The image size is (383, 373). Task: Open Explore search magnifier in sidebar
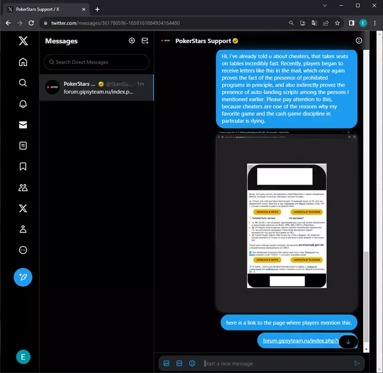point(23,83)
